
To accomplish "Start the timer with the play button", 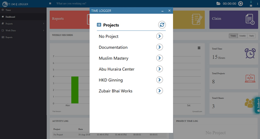I will (x=241, y=3).
